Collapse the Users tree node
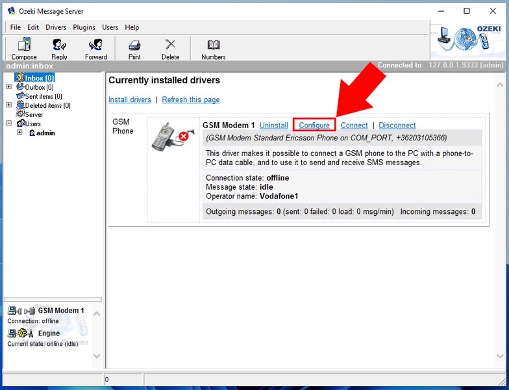The image size is (509, 390). point(9,123)
